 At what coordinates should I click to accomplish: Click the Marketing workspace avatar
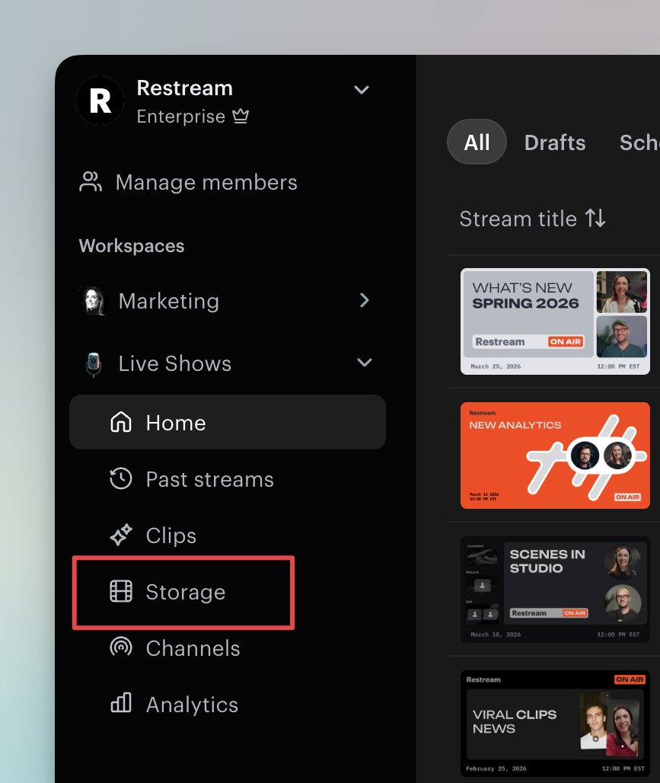tap(94, 301)
